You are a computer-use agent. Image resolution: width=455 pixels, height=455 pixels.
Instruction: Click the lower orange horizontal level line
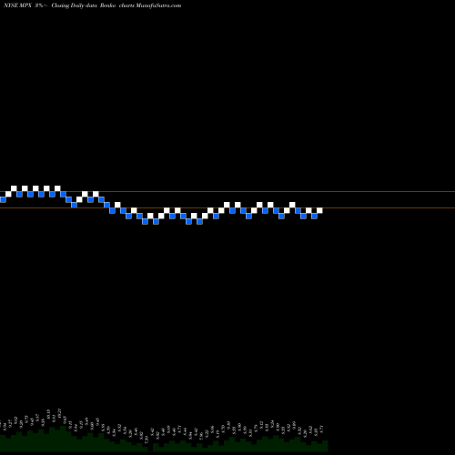click(227, 208)
